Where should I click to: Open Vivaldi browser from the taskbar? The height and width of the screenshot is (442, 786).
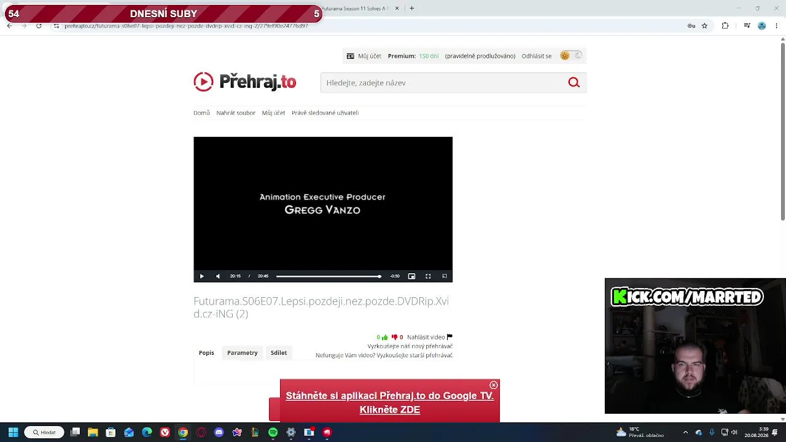[165, 432]
